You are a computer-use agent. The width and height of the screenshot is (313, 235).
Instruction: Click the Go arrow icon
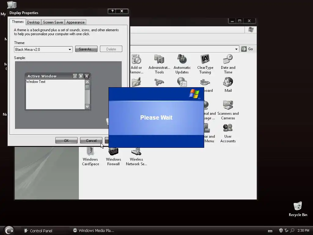244,49
